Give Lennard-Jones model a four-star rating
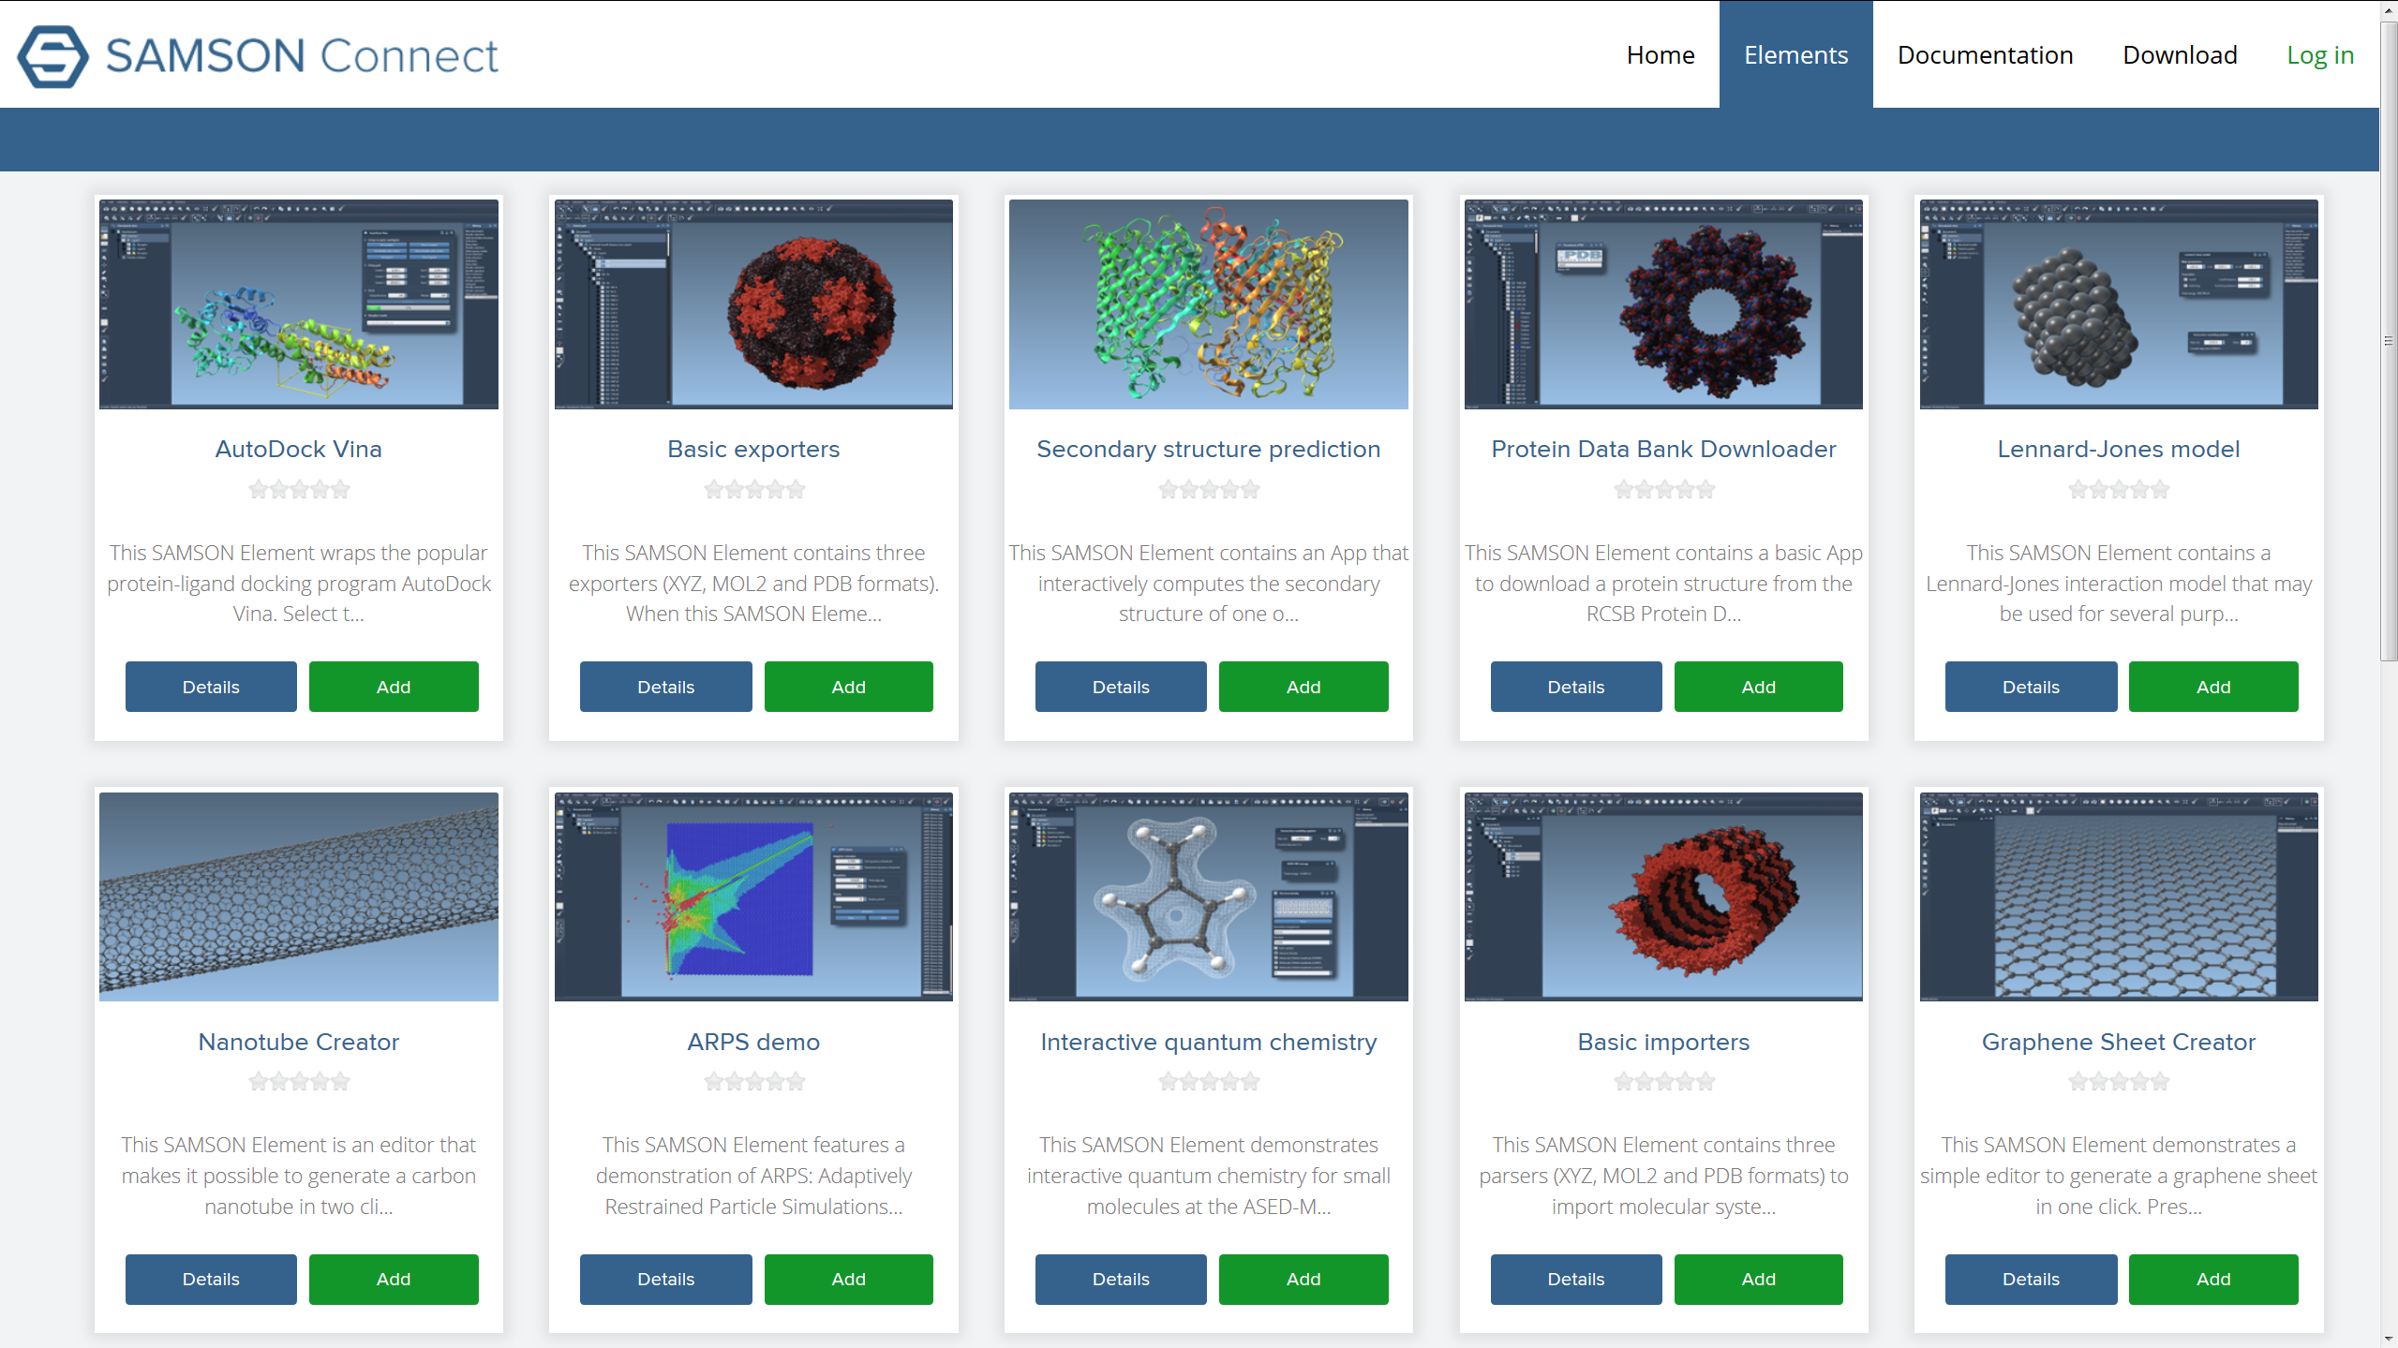Viewport: 2398px width, 1348px height. pyautogui.click(x=2139, y=489)
